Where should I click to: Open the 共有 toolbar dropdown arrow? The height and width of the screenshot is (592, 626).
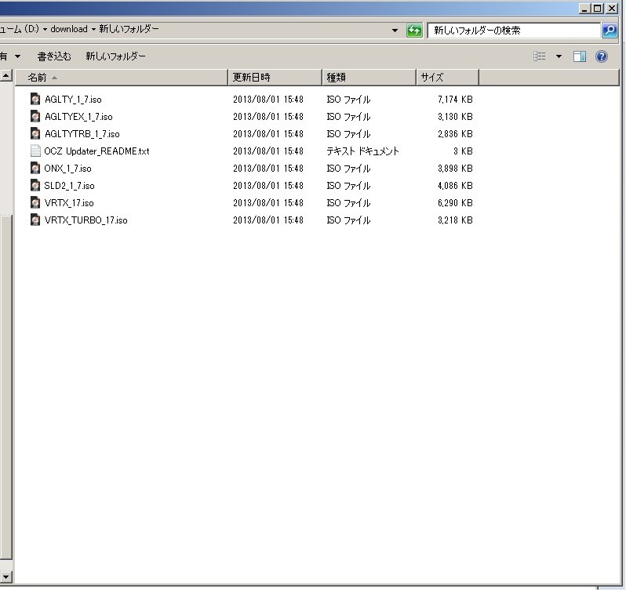17,56
